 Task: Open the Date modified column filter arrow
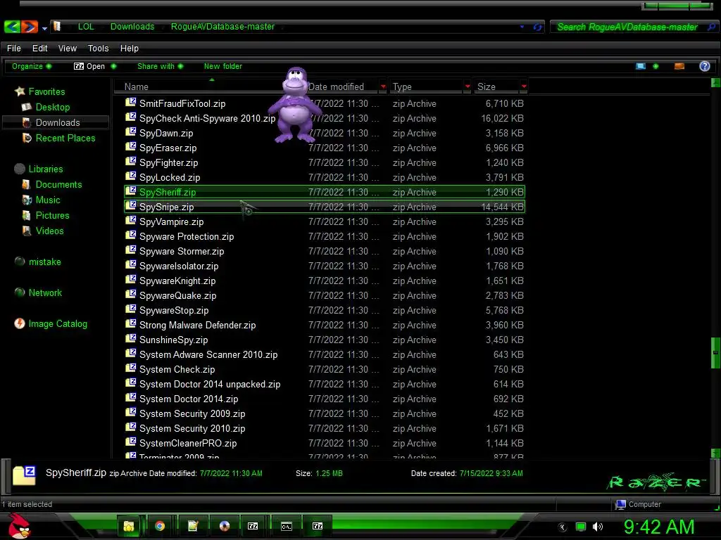pos(383,86)
